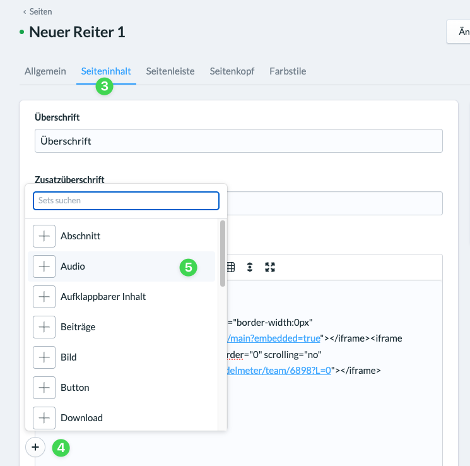The width and height of the screenshot is (470, 466).
Task: Open the main?embedded=true link
Action: 274,338
